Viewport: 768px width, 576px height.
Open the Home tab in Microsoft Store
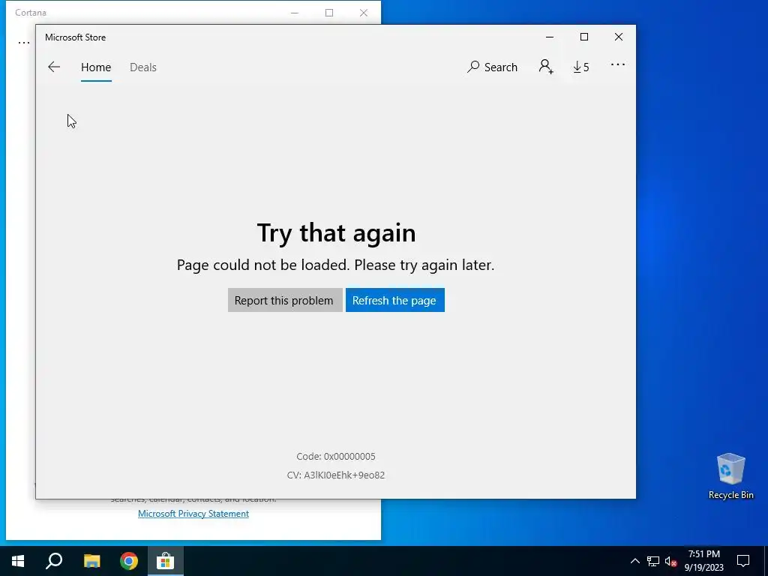coord(96,67)
